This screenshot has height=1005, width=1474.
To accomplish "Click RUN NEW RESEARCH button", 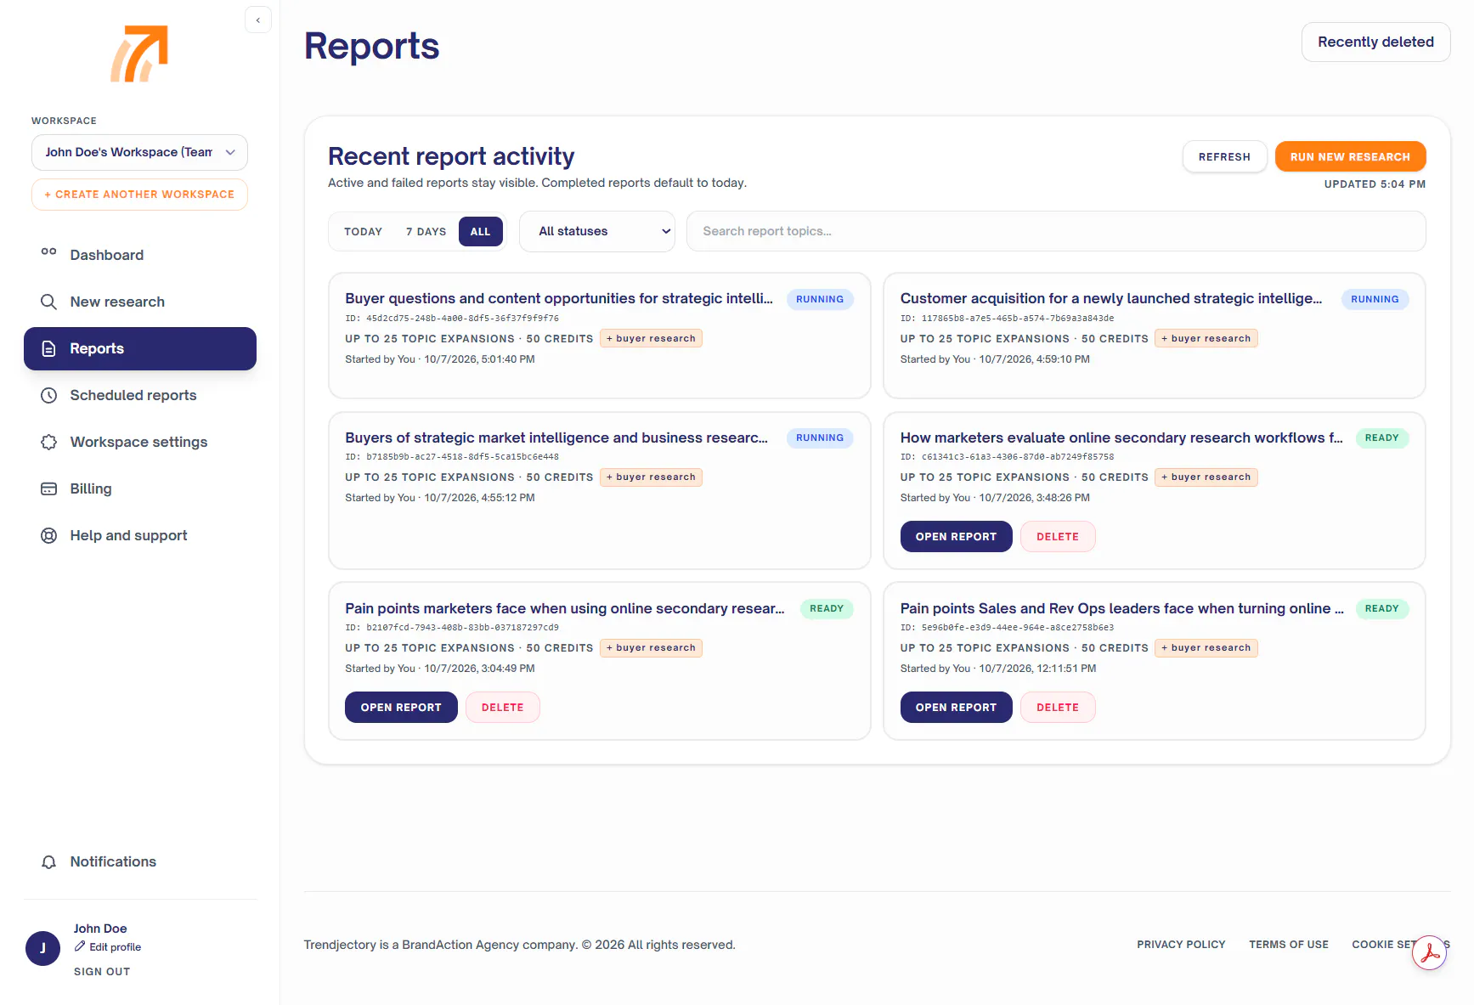I will pos(1351,157).
